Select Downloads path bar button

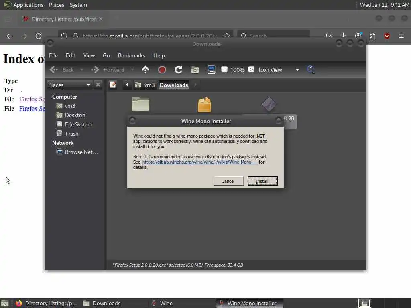174,85
